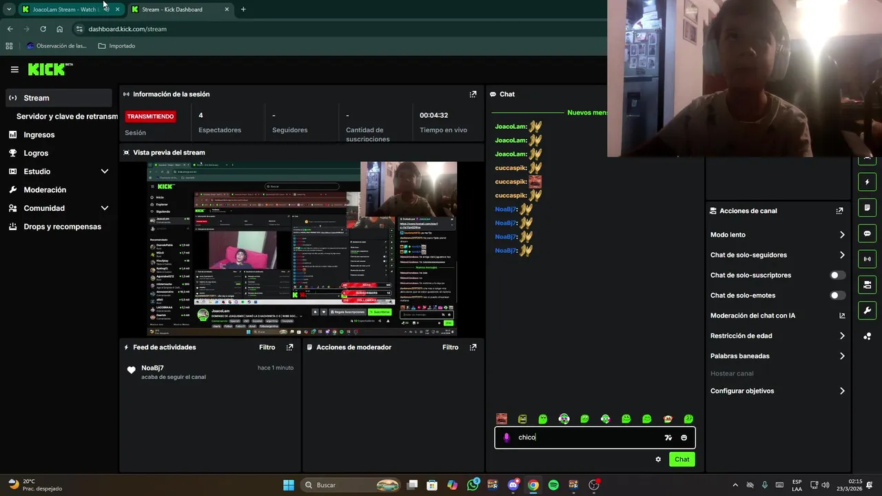Open Configurar objetivos options chevron
The image size is (882, 496).
[x=841, y=391]
